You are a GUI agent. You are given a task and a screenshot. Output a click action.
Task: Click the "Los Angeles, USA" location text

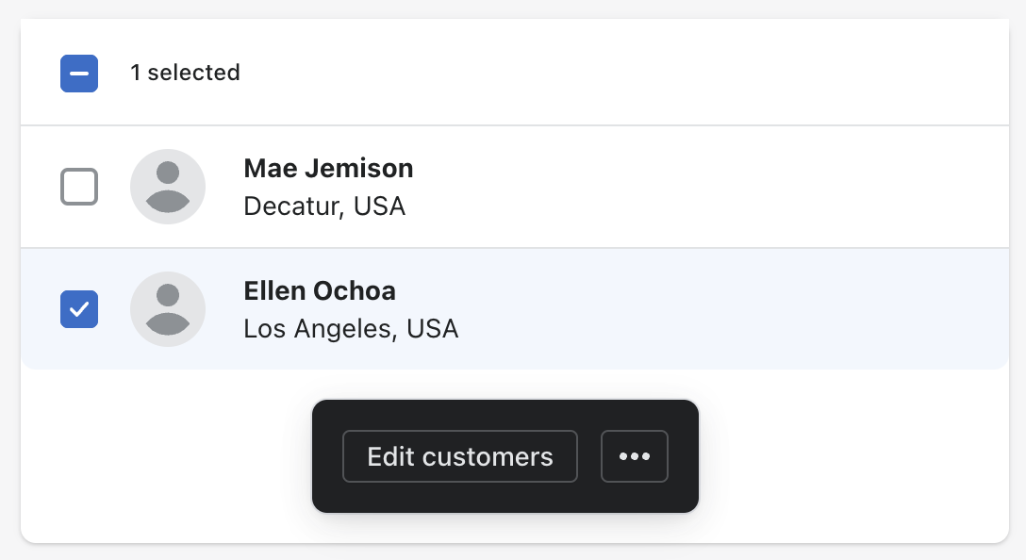[x=351, y=329]
